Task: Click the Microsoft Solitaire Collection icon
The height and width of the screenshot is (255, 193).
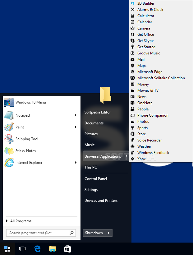Action: 132,78
